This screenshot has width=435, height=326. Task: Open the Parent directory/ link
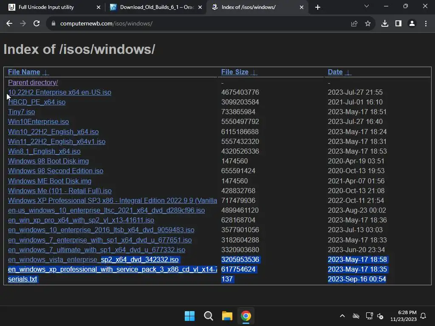[x=33, y=83]
